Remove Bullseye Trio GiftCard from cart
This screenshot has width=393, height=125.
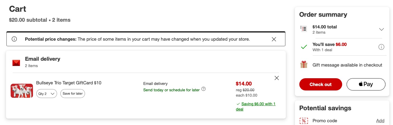click(x=277, y=78)
